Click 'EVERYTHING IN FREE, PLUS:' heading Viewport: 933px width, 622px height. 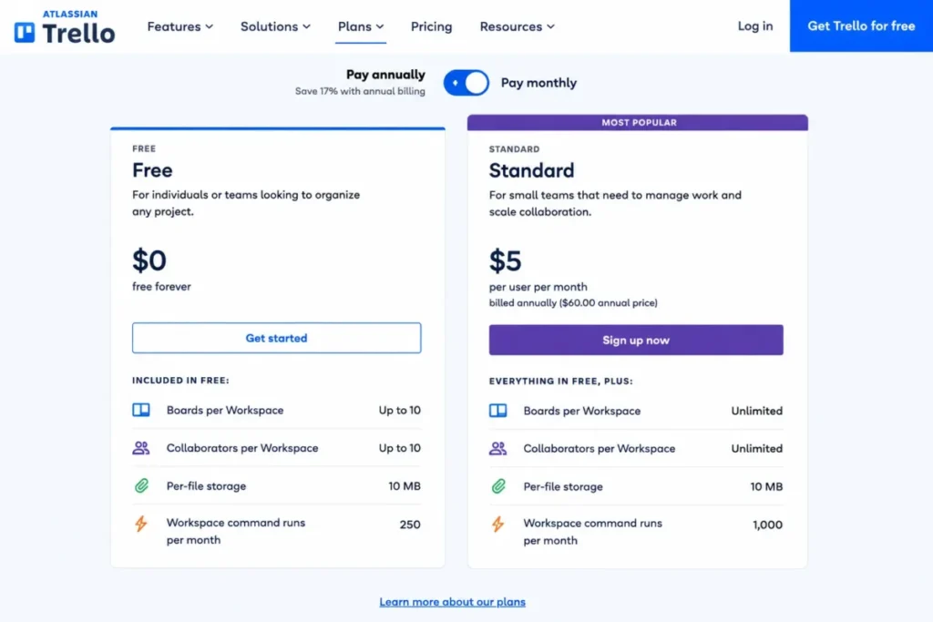coord(561,381)
